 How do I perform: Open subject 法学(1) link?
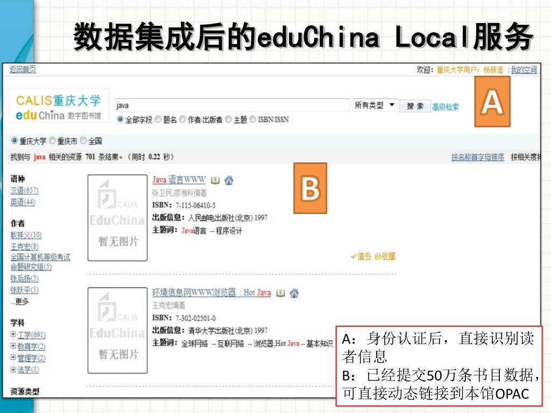(x=29, y=370)
